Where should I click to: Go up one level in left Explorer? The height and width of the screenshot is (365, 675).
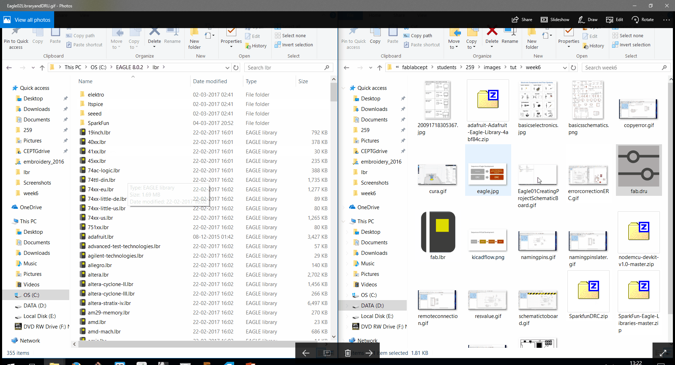pos(42,67)
